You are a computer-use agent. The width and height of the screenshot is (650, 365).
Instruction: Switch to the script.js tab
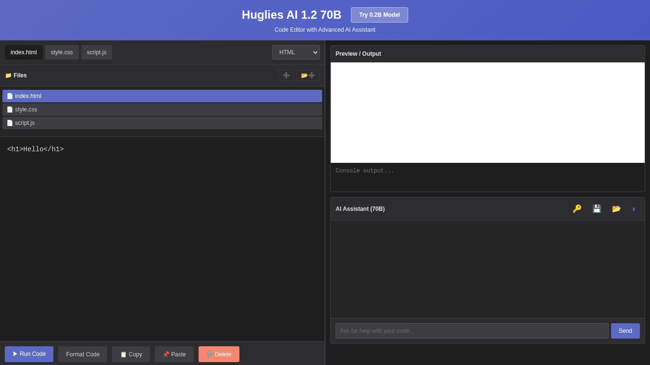(97, 52)
